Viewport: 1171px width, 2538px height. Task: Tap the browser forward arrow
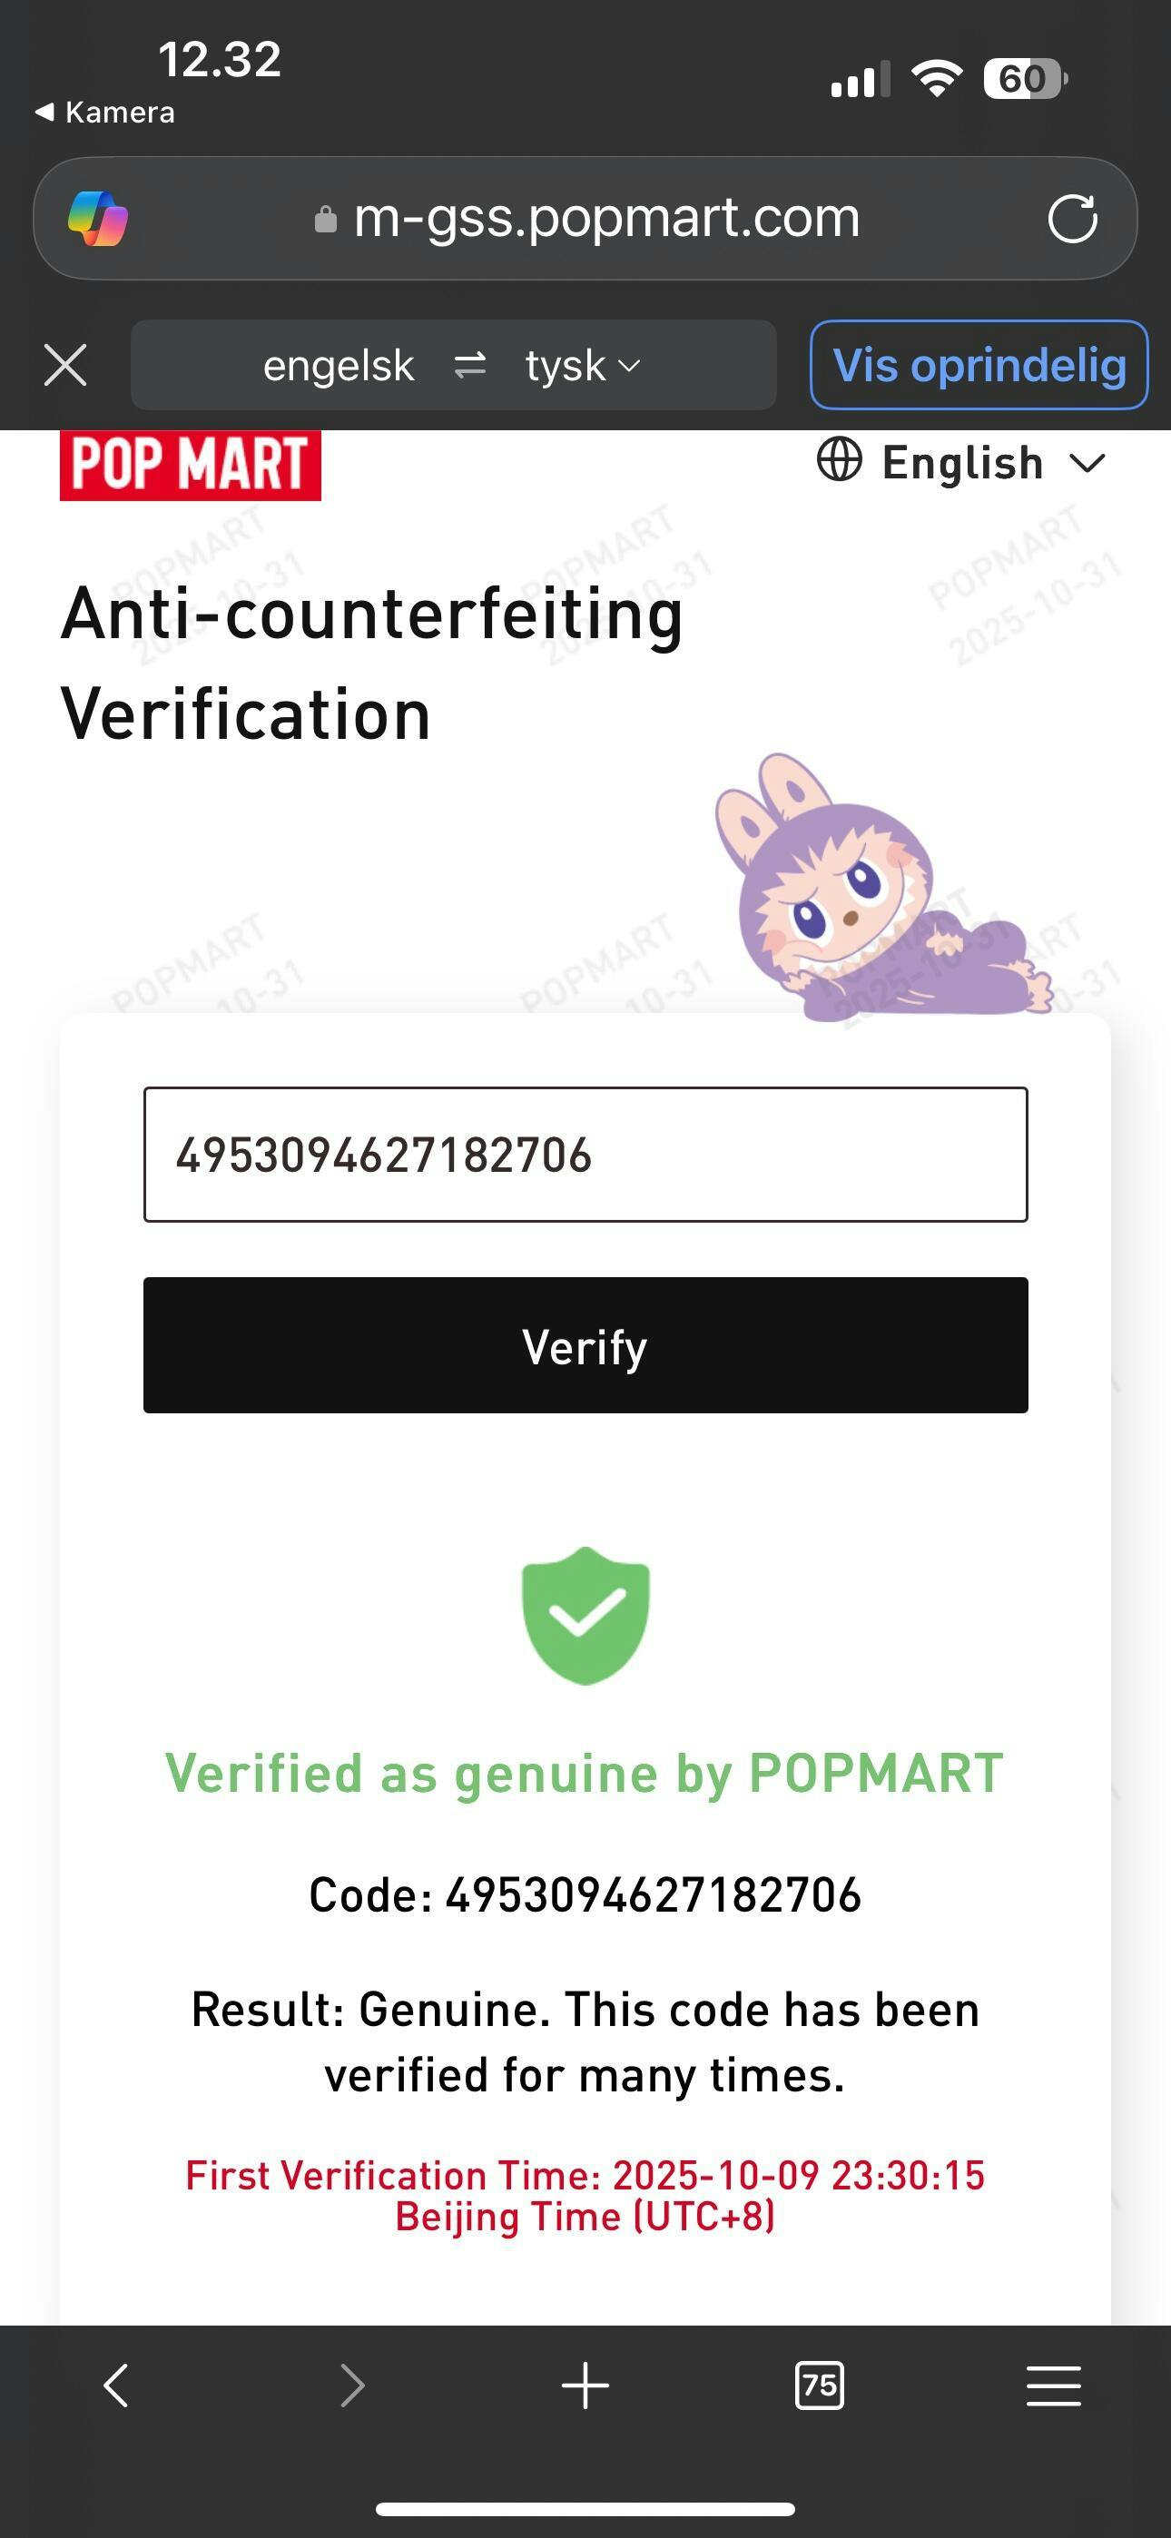click(352, 2386)
